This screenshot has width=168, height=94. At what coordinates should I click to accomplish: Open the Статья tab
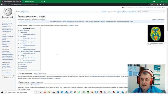[18, 12]
